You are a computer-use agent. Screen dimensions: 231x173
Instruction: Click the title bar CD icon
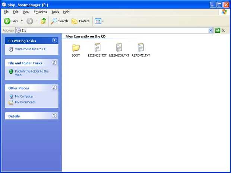point(4,5)
